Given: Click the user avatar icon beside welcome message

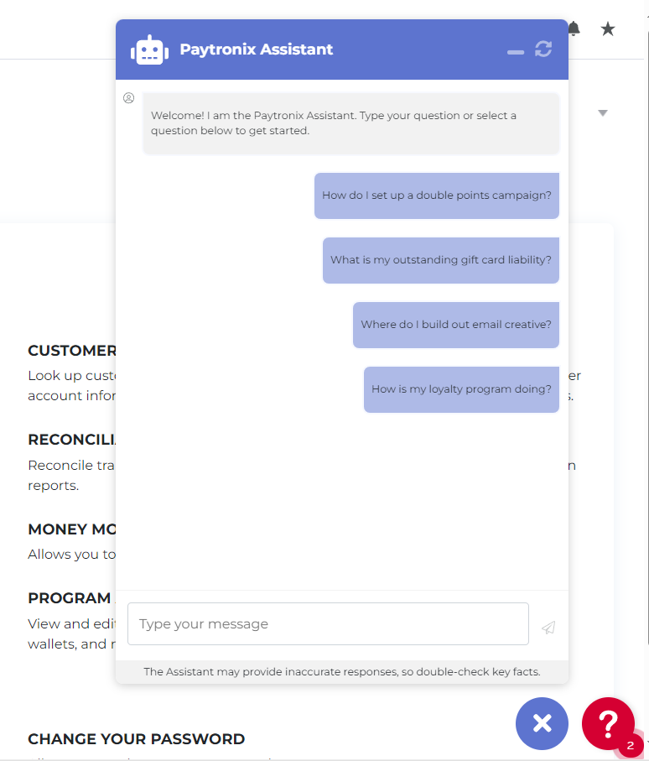Looking at the screenshot, I should 128,98.
